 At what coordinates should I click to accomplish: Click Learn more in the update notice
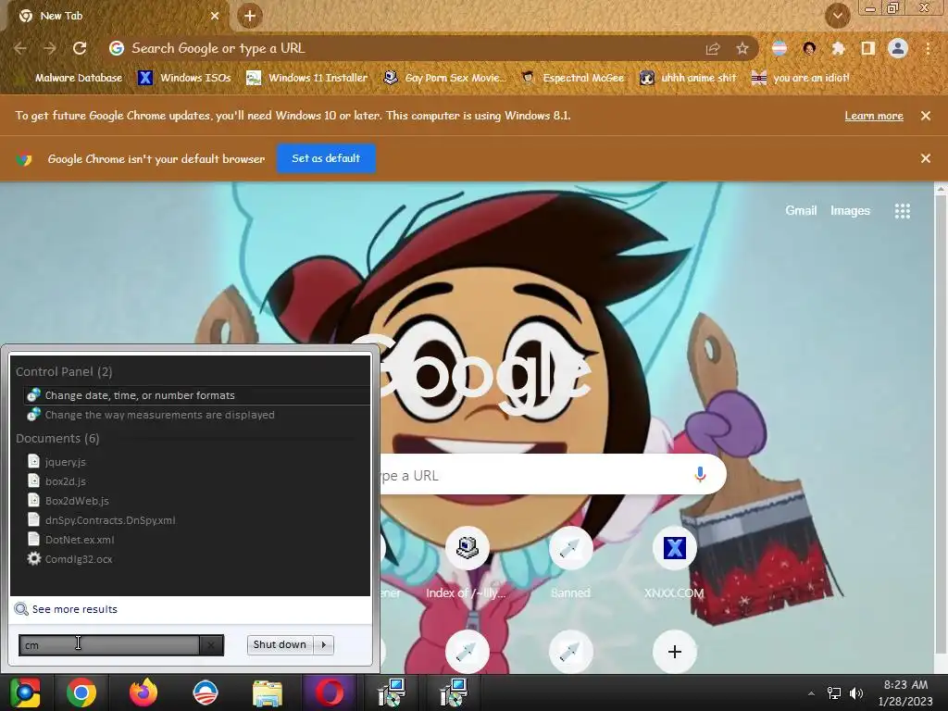click(874, 116)
